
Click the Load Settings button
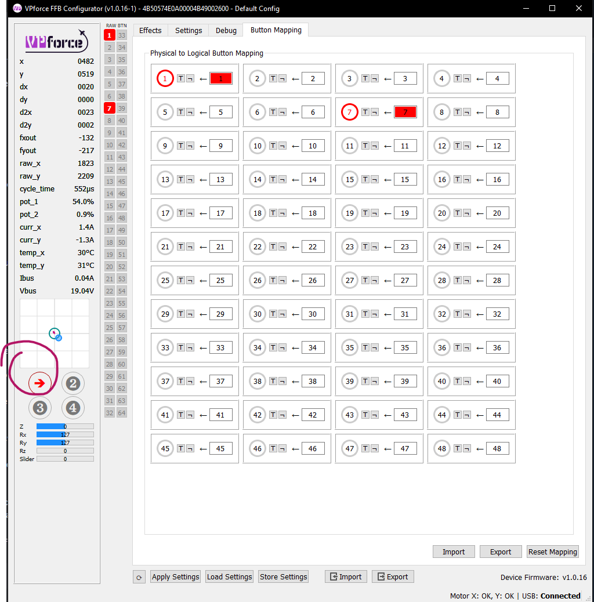coord(229,576)
